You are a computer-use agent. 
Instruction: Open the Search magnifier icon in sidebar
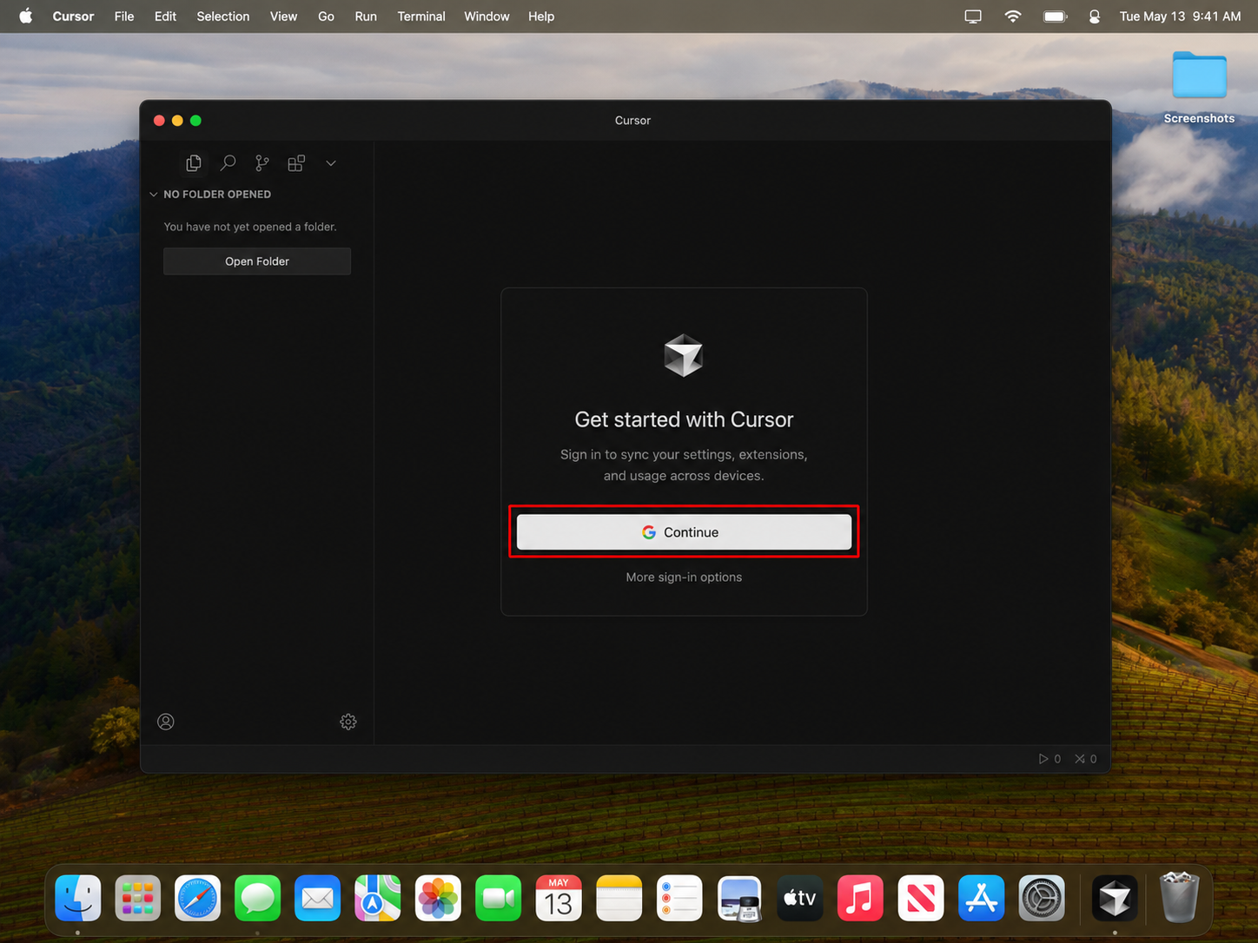click(x=228, y=163)
